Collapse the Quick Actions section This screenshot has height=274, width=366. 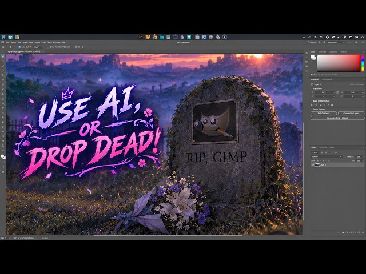coord(312,110)
